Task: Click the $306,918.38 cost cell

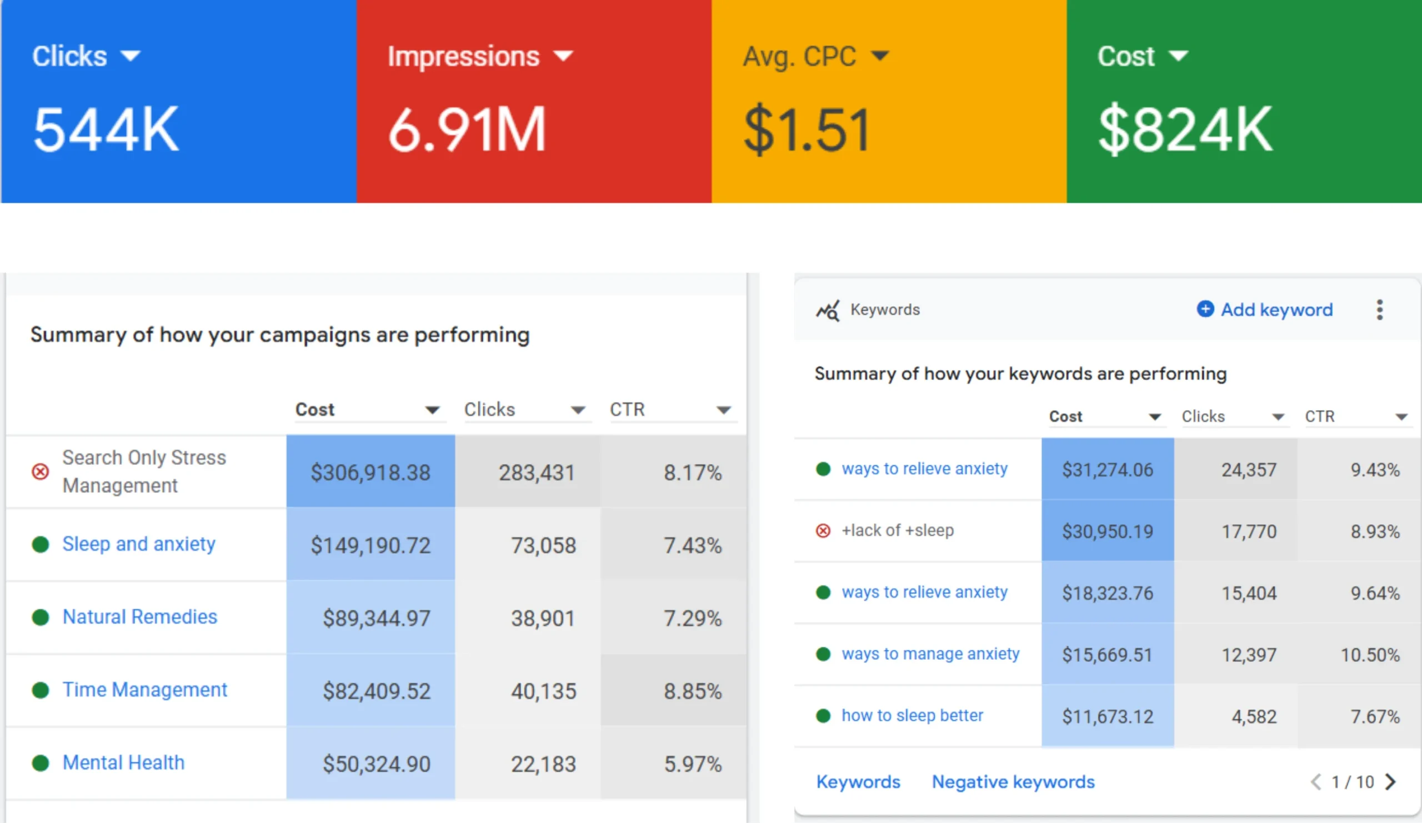Action: tap(370, 472)
